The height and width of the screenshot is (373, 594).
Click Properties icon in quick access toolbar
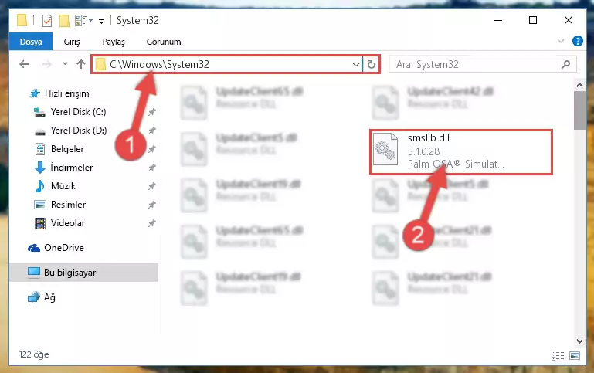47,20
